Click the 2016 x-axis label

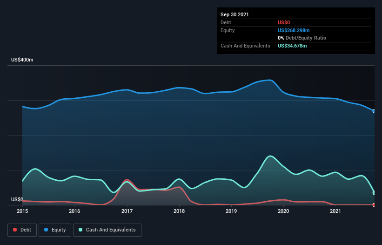[x=74, y=211]
